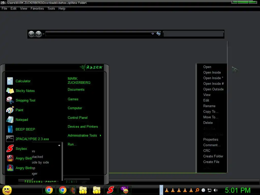Open the network tray icon
This screenshot has height=195, width=260.
(209, 190)
